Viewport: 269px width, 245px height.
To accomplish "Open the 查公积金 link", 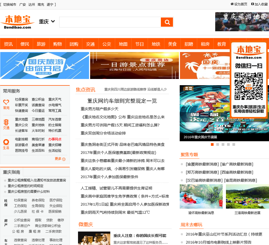I will click(x=38, y=99).
